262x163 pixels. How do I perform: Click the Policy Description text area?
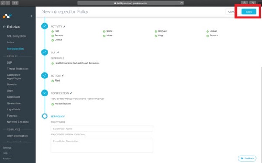(x=102, y=145)
